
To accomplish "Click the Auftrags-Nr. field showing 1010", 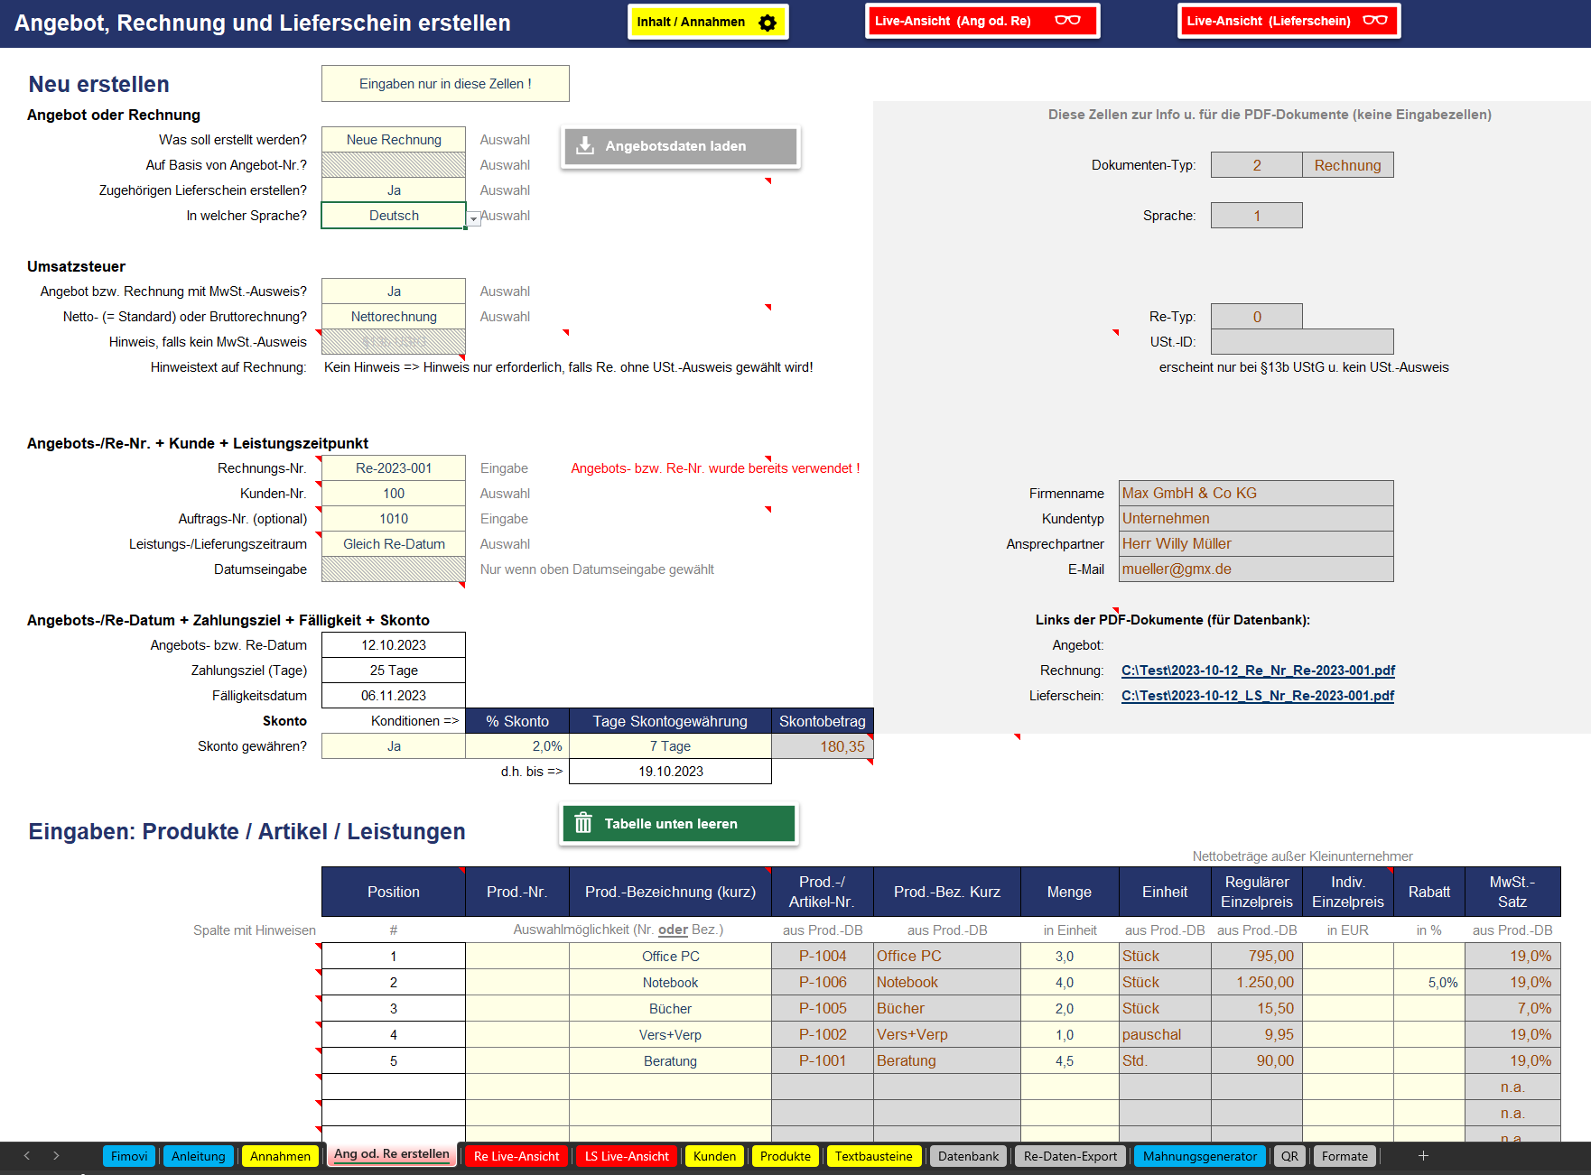I will point(394,519).
